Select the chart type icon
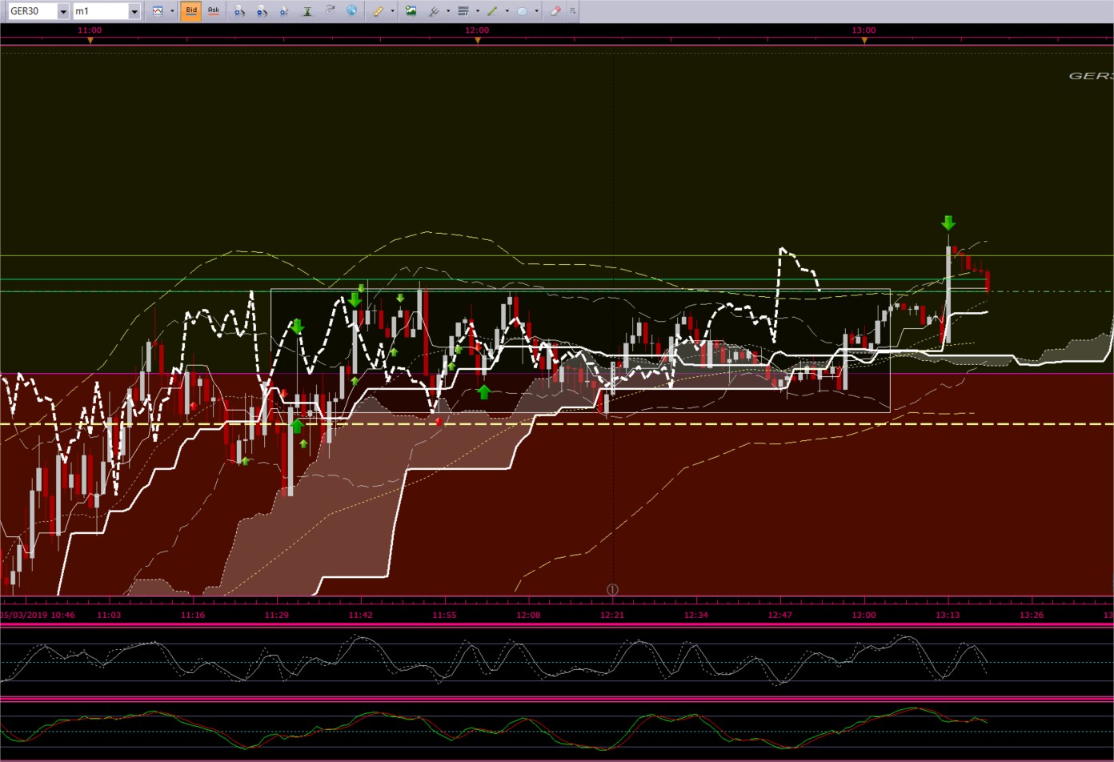Image resolution: width=1114 pixels, height=762 pixels. (158, 11)
